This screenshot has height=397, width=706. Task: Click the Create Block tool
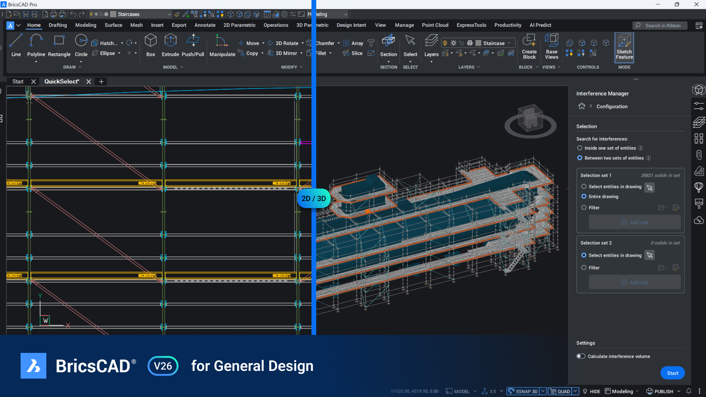[529, 46]
